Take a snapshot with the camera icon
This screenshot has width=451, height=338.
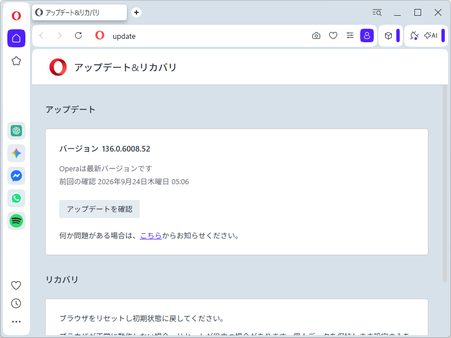(316, 35)
